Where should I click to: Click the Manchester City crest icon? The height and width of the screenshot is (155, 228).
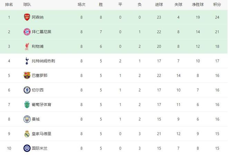(27, 119)
